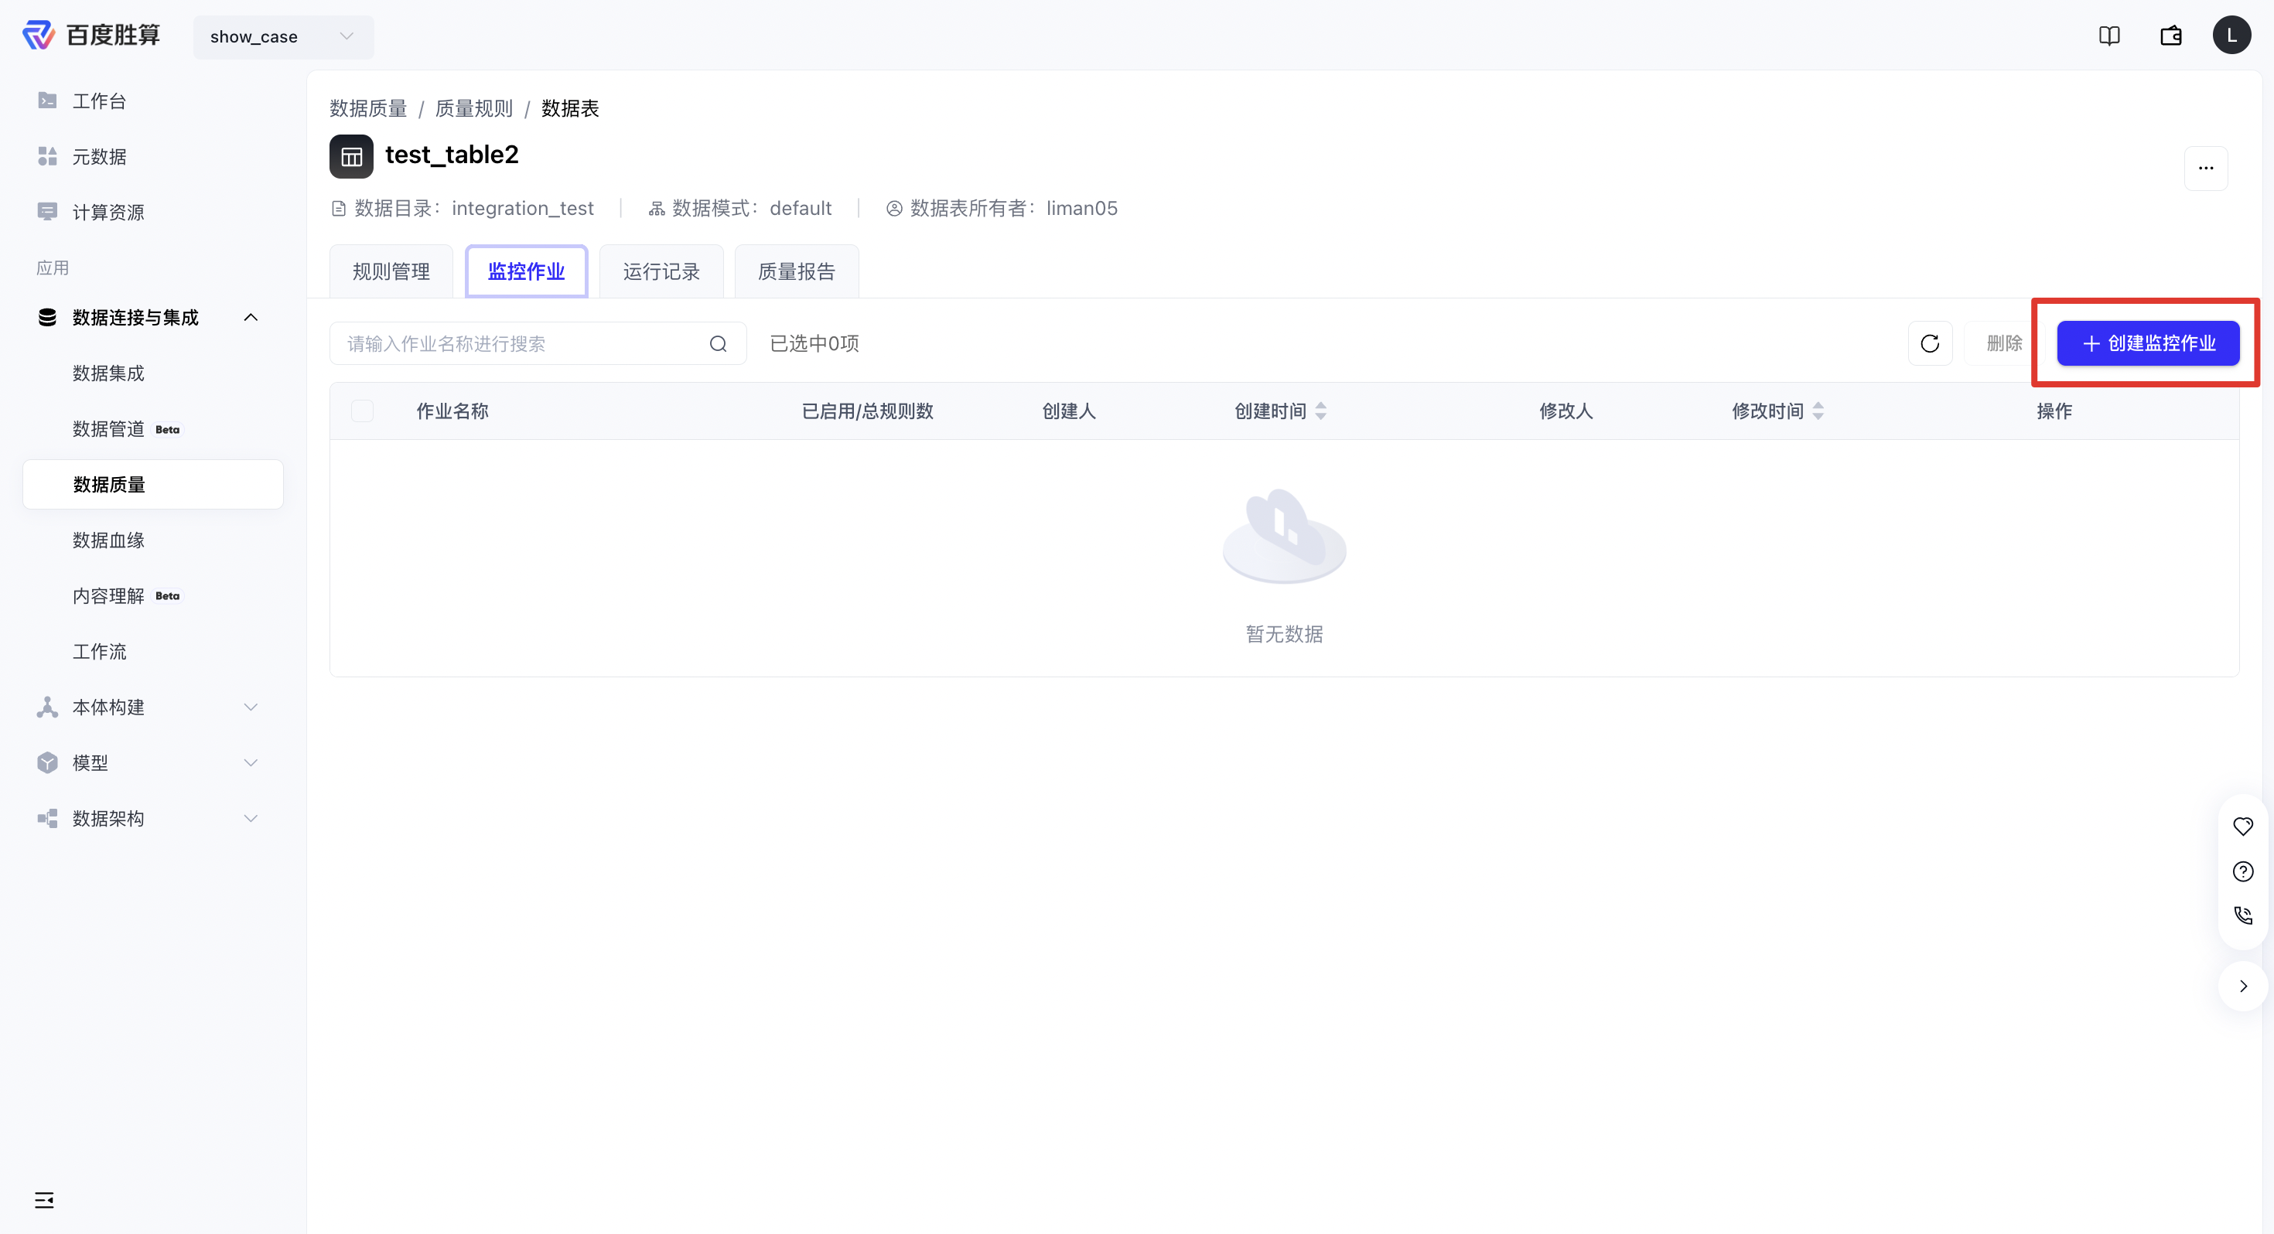Open the 质量报告 tab
This screenshot has height=1234, width=2274.
pyautogui.click(x=796, y=272)
